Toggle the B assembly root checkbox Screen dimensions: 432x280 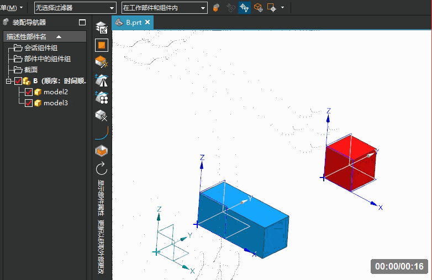click(18, 81)
